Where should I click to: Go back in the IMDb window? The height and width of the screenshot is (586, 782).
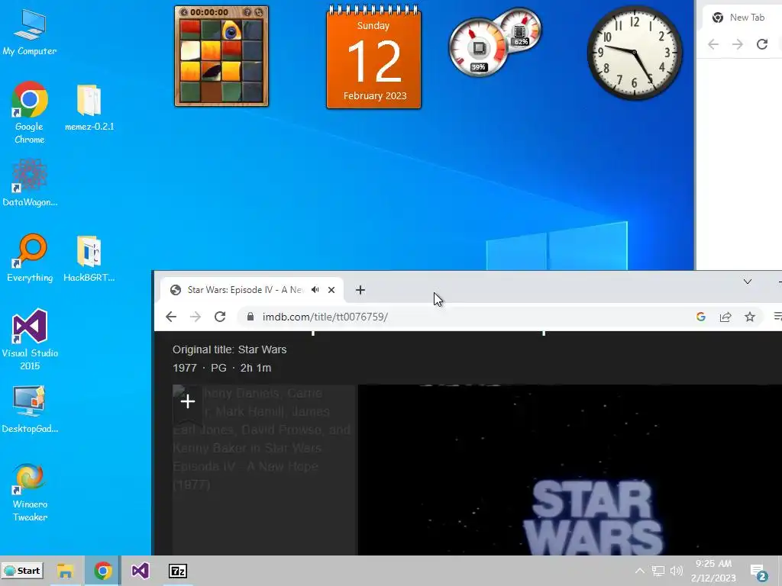[x=171, y=317]
